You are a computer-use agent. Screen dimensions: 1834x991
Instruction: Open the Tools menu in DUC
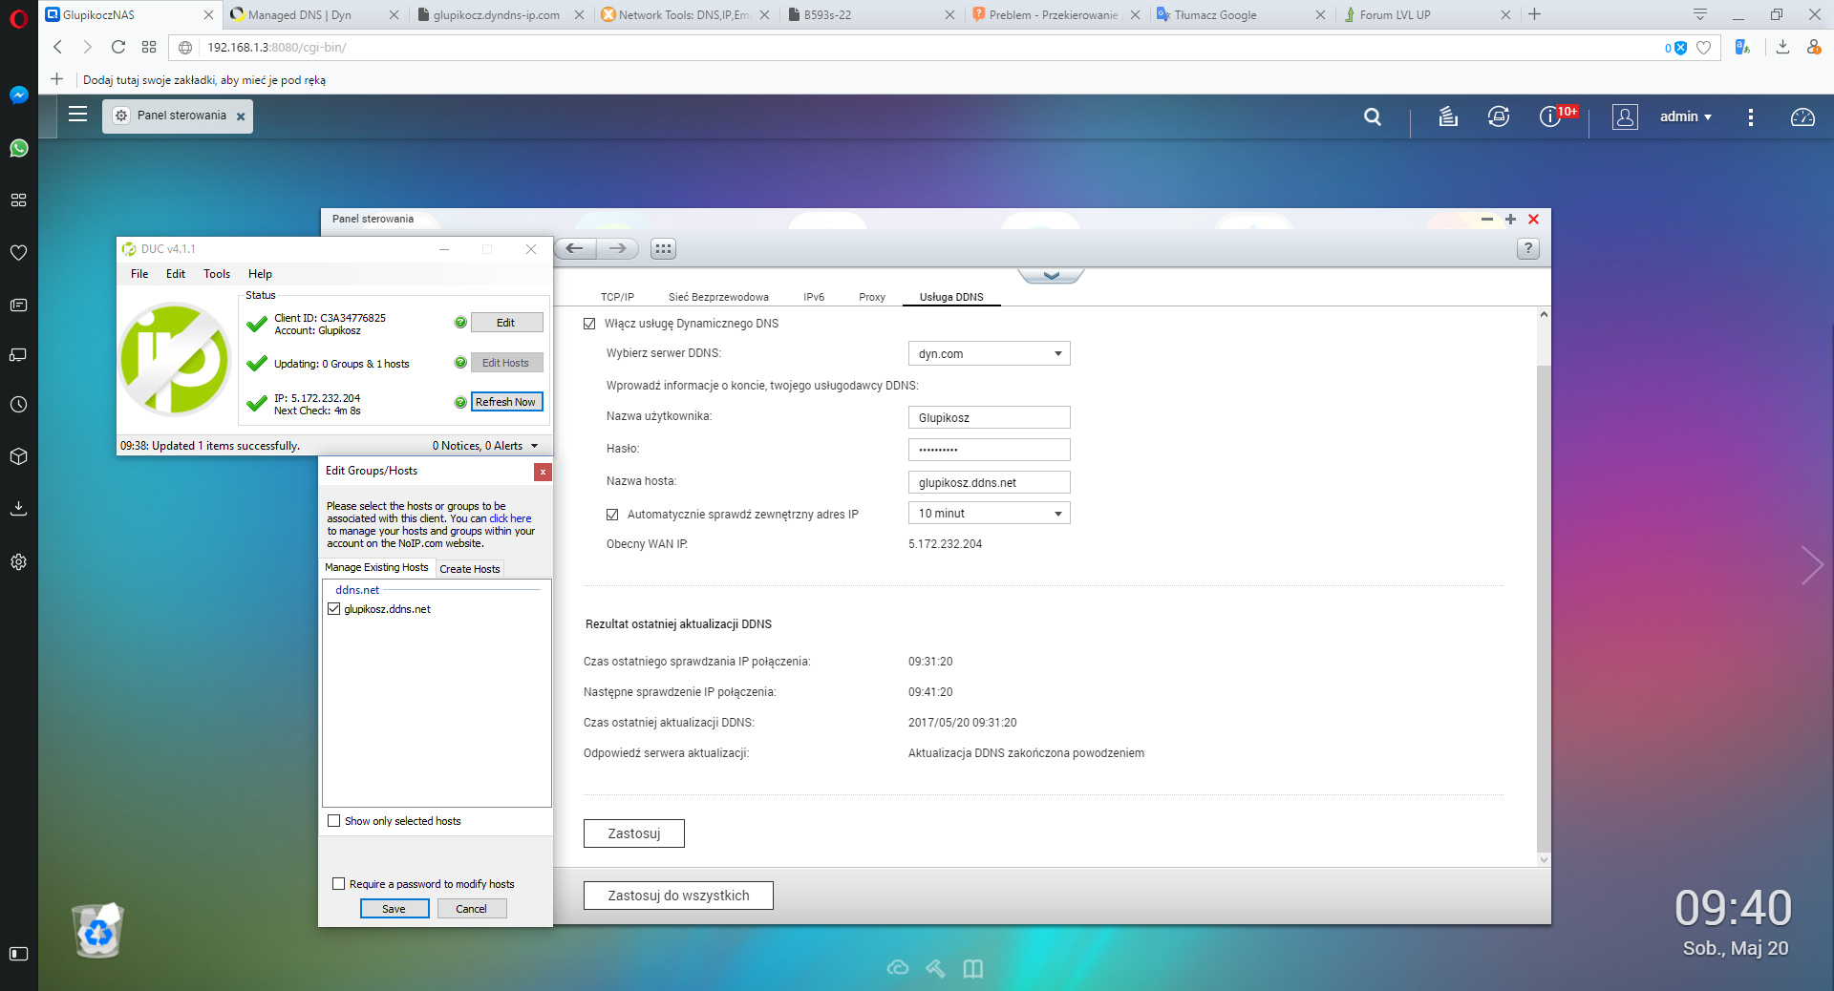(216, 274)
